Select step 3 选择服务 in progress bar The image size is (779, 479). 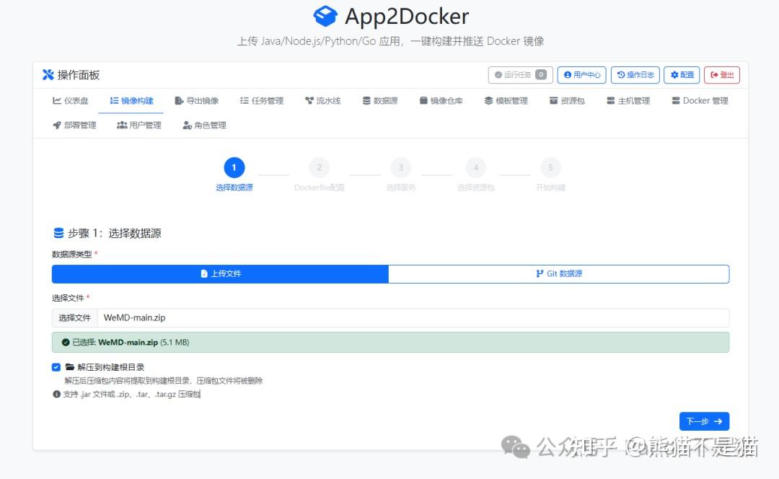tap(401, 167)
